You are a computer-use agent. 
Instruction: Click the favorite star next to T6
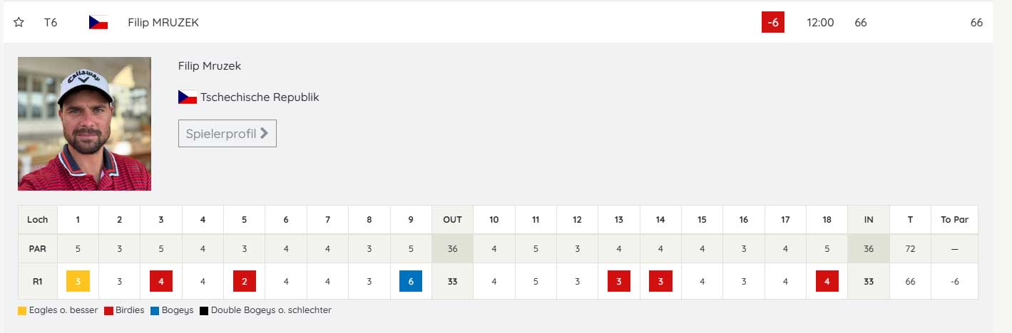click(19, 23)
